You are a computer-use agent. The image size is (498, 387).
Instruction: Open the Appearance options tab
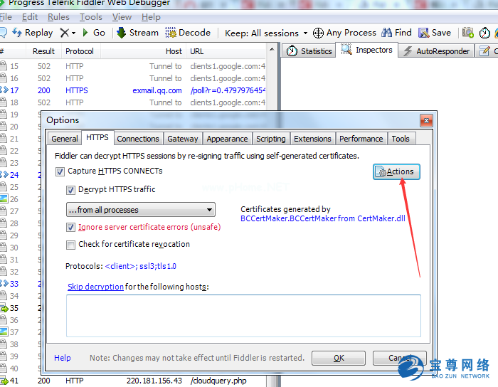(x=227, y=139)
